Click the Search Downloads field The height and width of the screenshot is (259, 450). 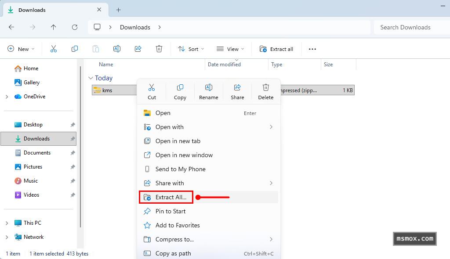[x=411, y=27]
